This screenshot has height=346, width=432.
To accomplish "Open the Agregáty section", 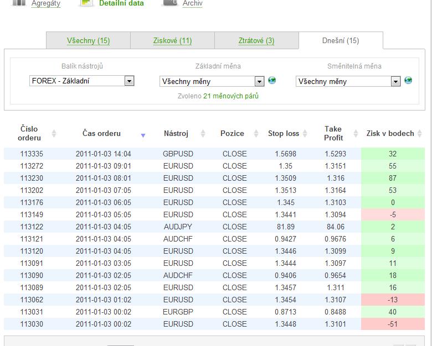I will tap(46, 3).
